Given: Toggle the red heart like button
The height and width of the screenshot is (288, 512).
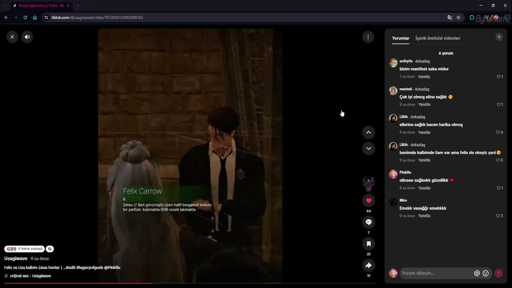Looking at the screenshot, I should point(368,200).
